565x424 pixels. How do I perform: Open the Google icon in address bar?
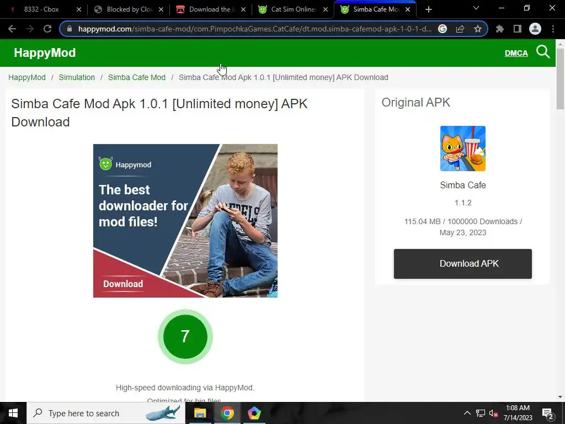pyautogui.click(x=443, y=29)
